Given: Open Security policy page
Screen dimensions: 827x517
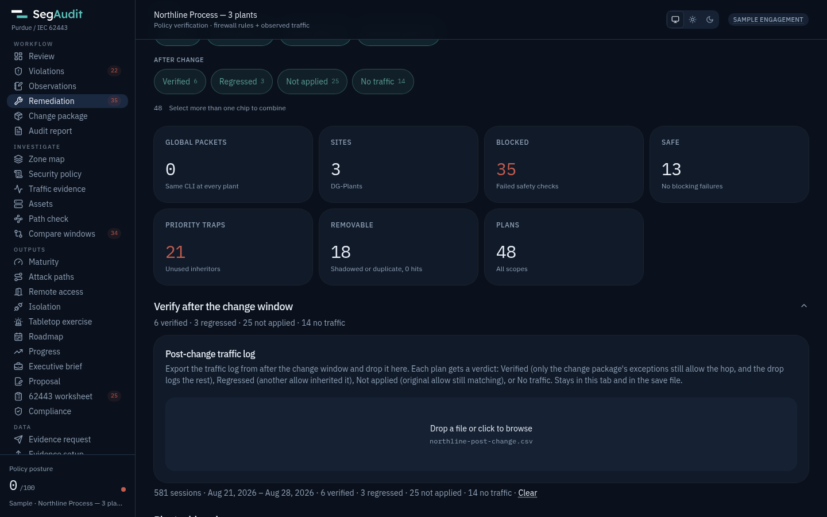Looking at the screenshot, I should pos(67,174).
